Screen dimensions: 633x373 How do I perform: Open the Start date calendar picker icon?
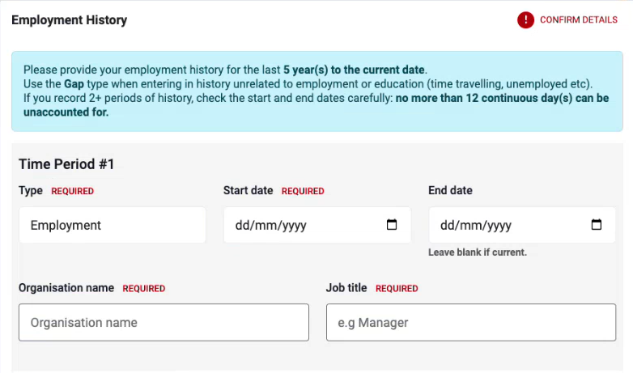392,225
